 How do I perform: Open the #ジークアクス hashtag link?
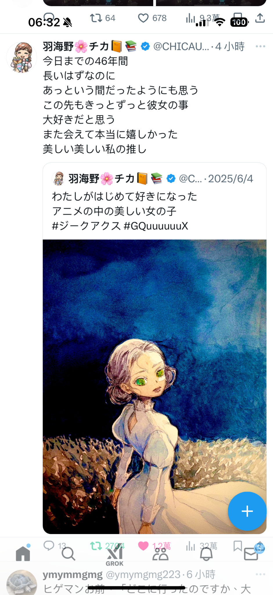(86, 226)
